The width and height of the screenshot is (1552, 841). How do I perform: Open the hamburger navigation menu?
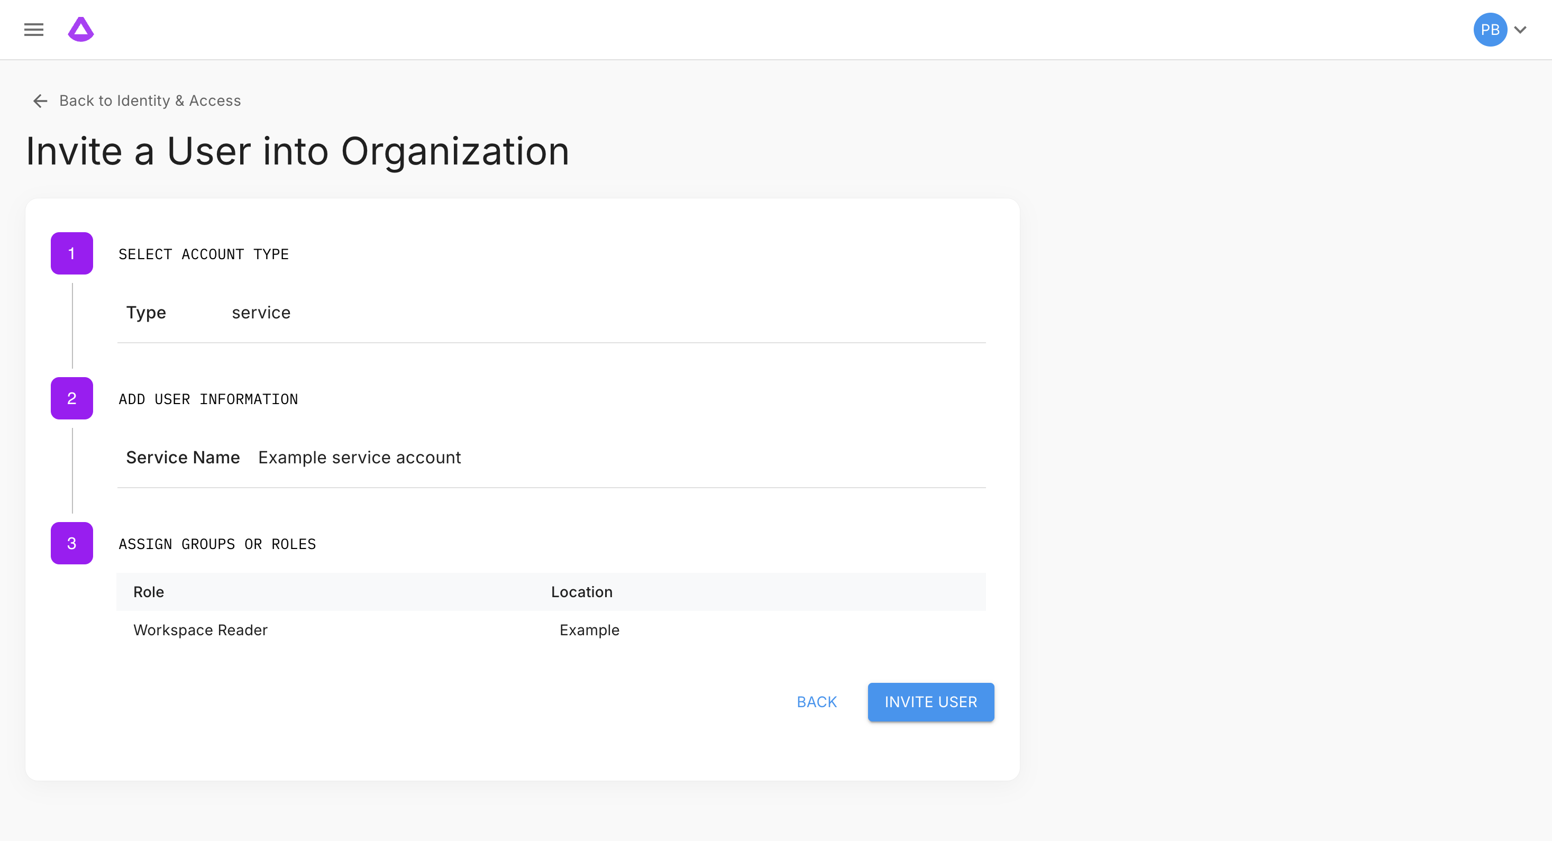click(34, 30)
